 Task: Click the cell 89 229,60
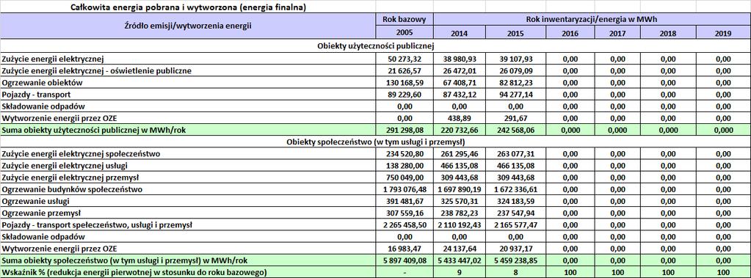(x=404, y=95)
